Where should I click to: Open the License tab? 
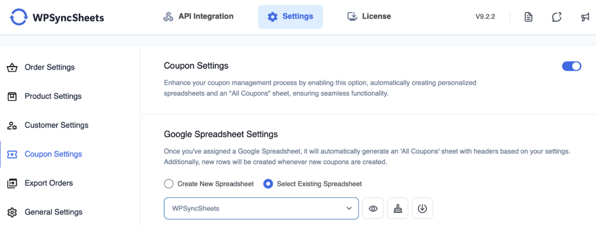(369, 17)
